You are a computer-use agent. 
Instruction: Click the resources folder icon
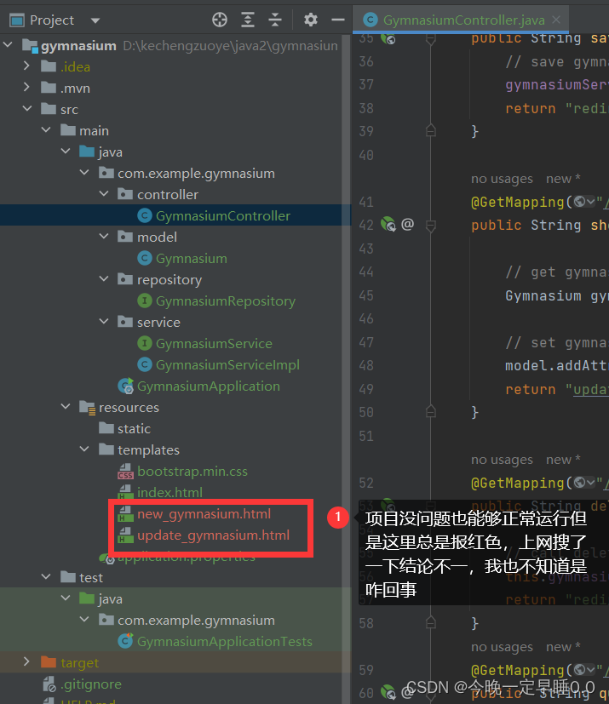87,407
